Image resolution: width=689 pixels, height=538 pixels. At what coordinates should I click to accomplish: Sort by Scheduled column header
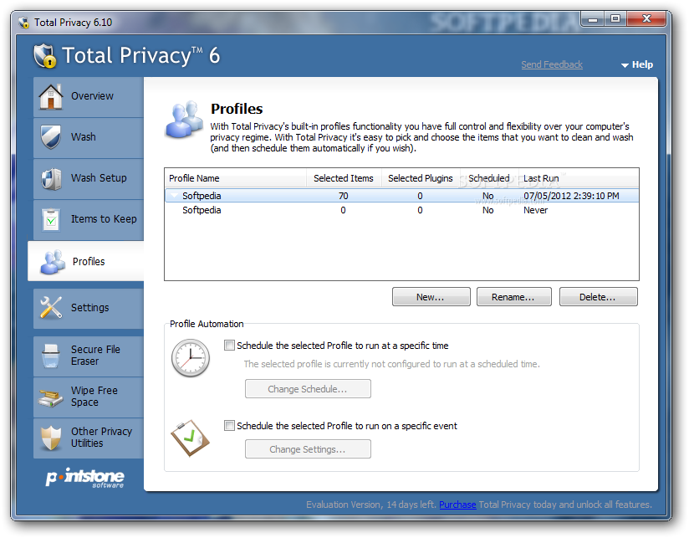(489, 178)
